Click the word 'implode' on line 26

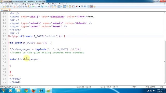(41, 49)
